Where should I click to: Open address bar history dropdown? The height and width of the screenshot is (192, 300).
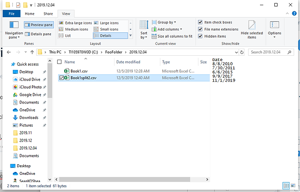(x=237, y=52)
